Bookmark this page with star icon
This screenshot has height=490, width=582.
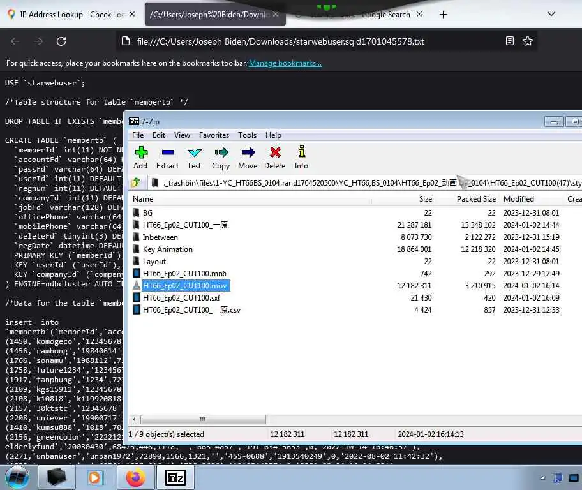pyautogui.click(x=527, y=41)
